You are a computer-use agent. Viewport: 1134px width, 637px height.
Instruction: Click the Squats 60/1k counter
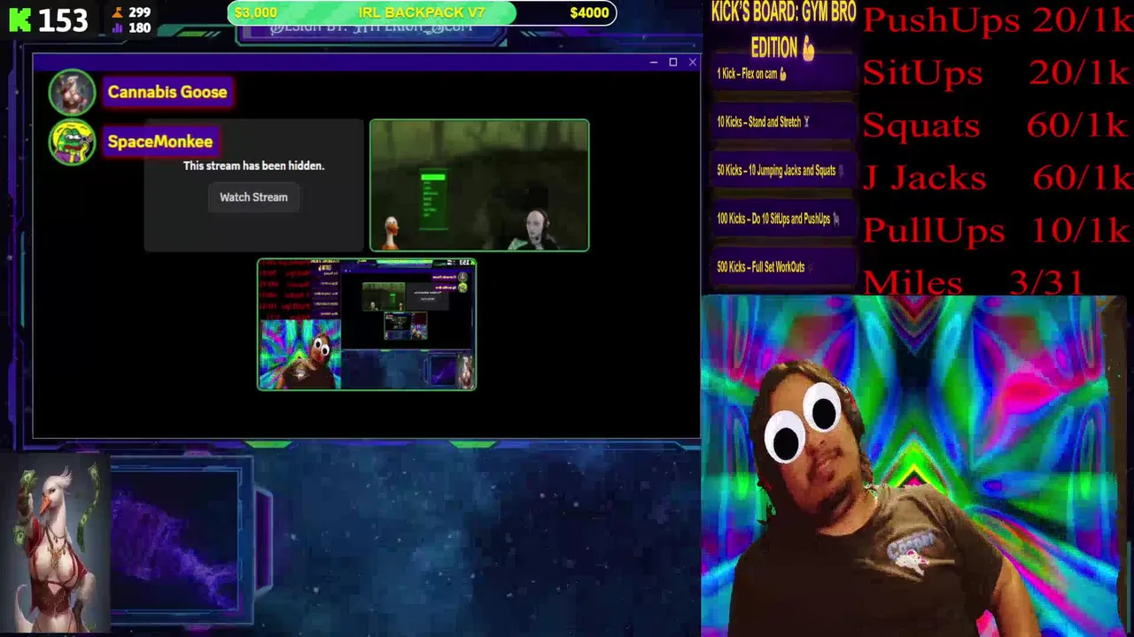tap(997, 125)
